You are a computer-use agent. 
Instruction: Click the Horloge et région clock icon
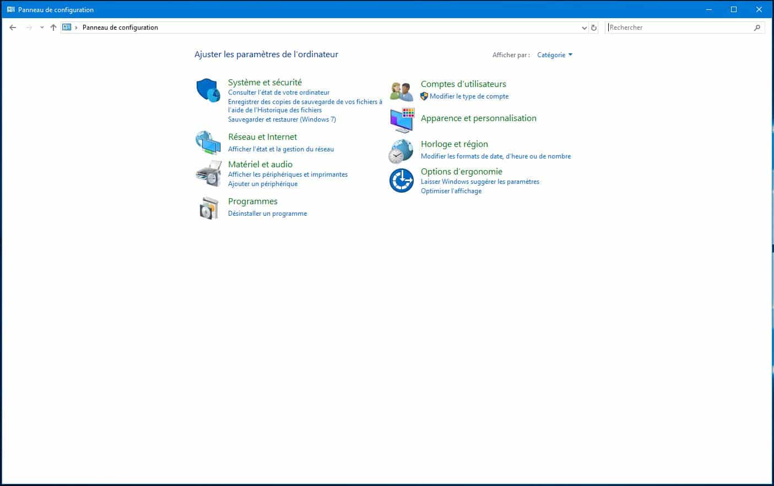pyautogui.click(x=400, y=151)
